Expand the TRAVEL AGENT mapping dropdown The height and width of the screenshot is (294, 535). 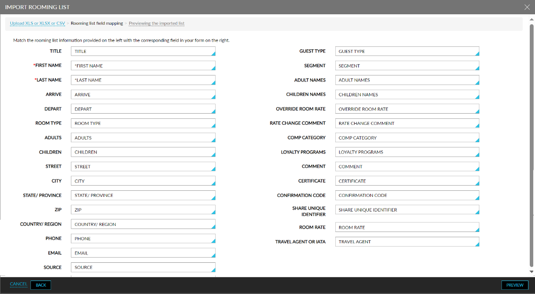(407, 242)
